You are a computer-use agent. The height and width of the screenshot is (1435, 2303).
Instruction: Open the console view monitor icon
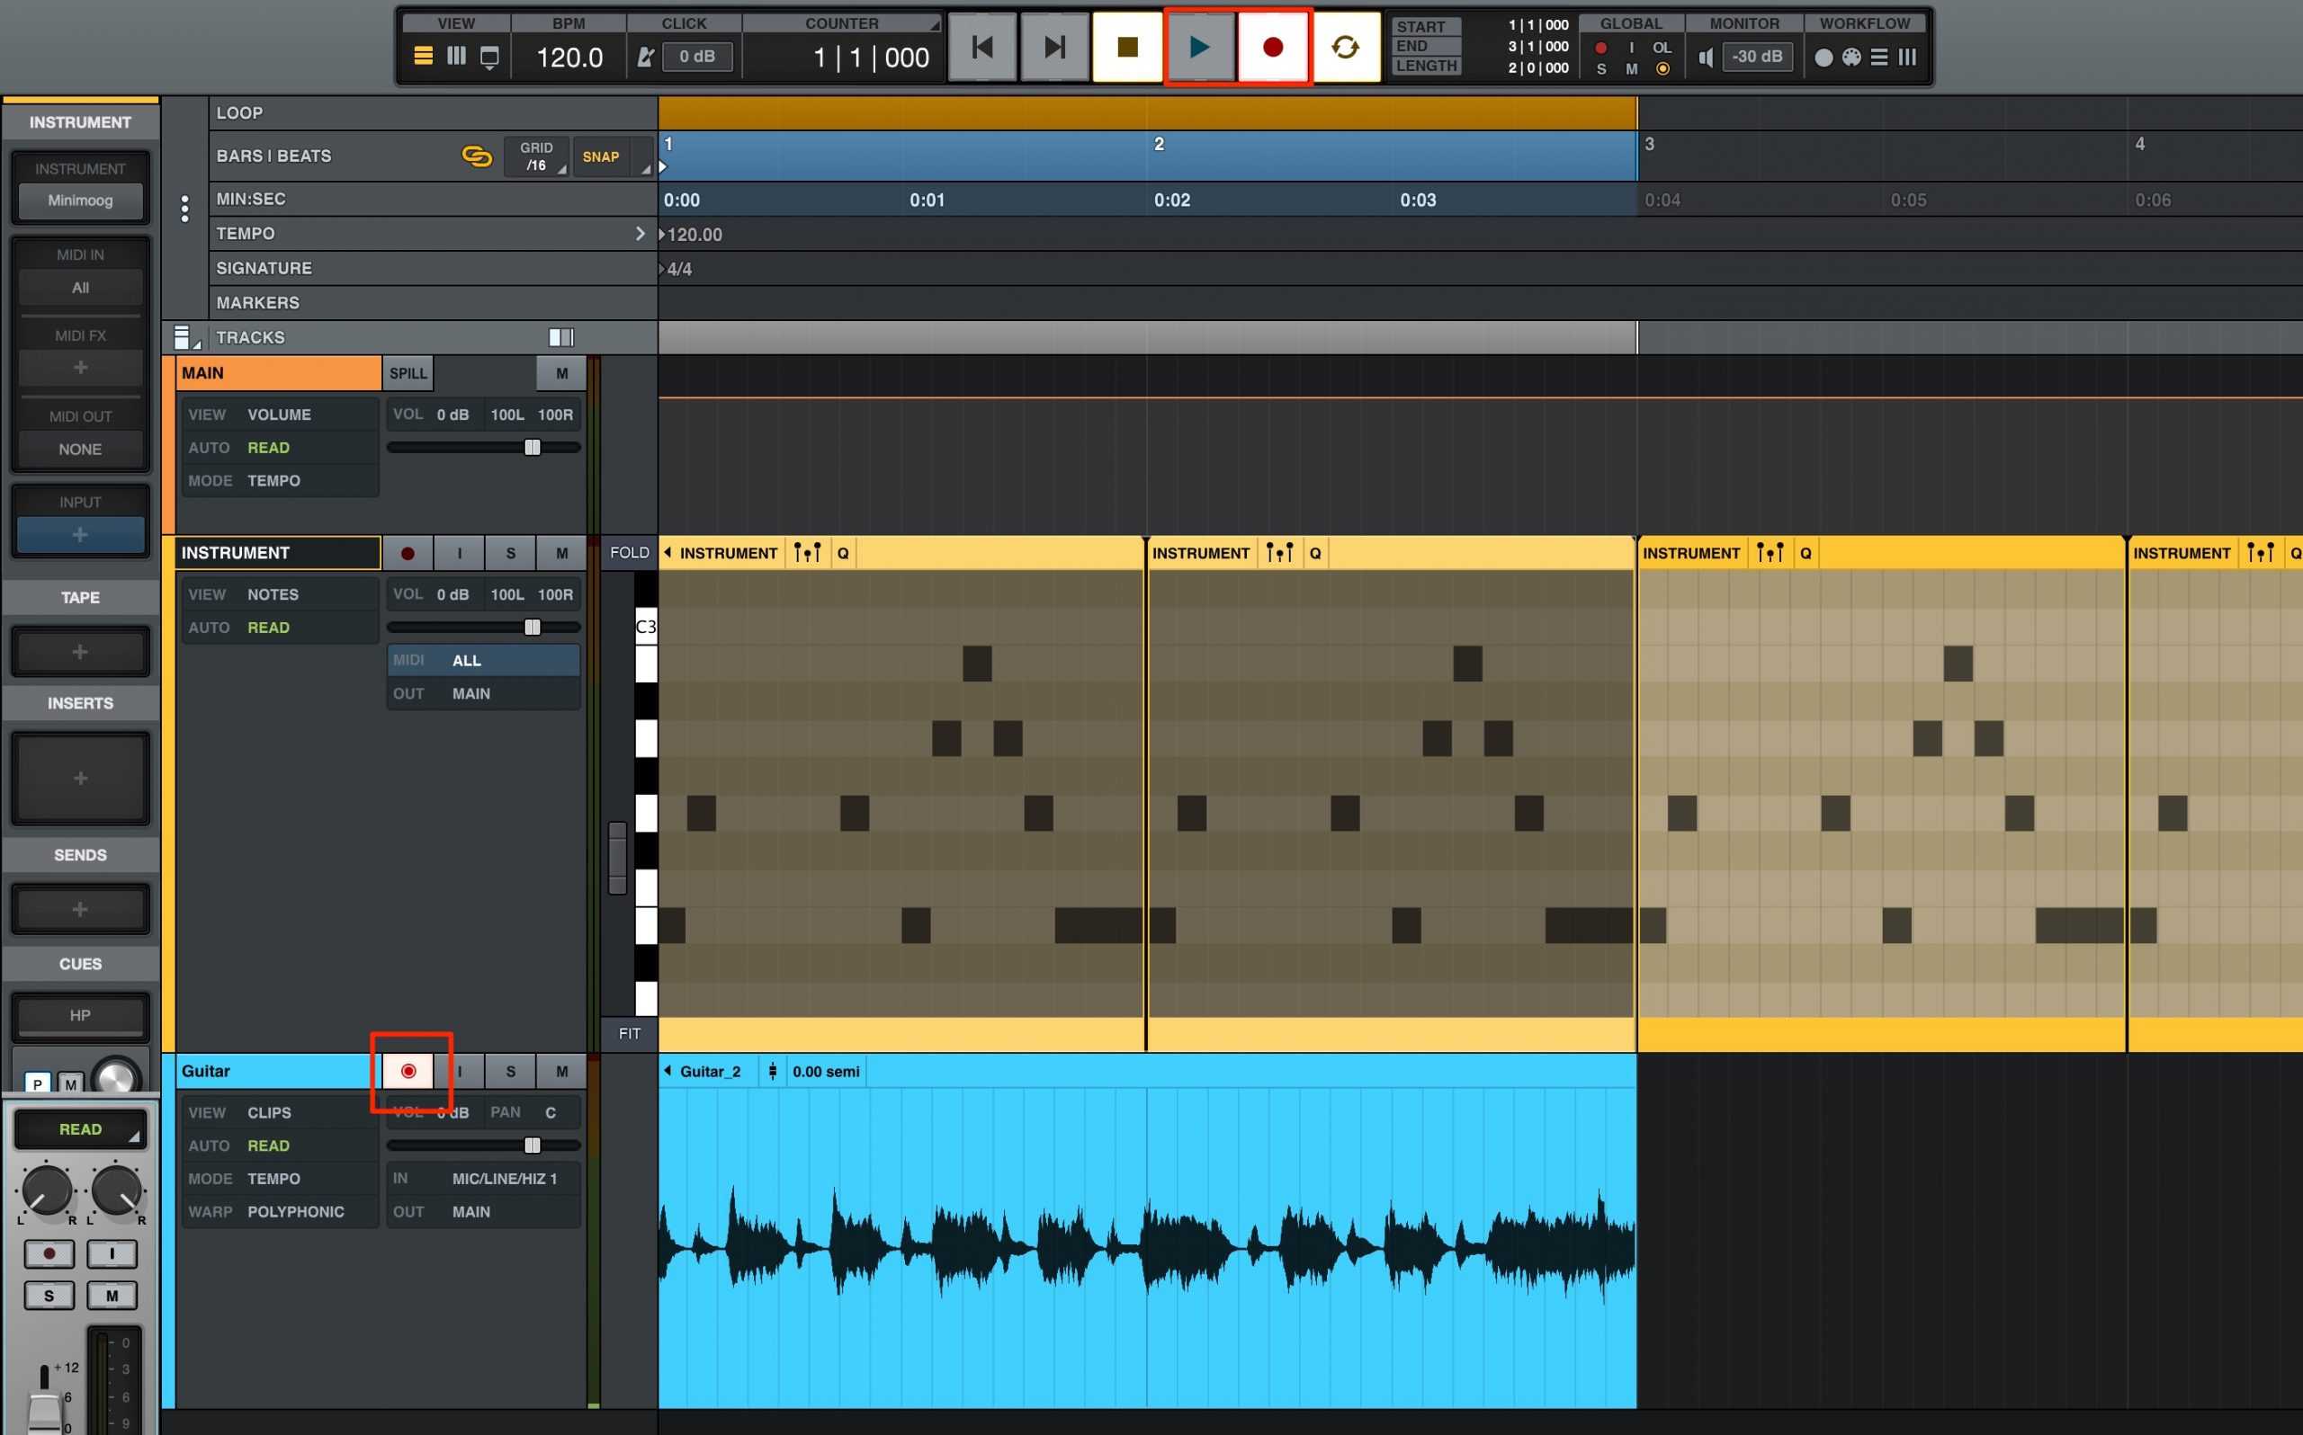[490, 57]
